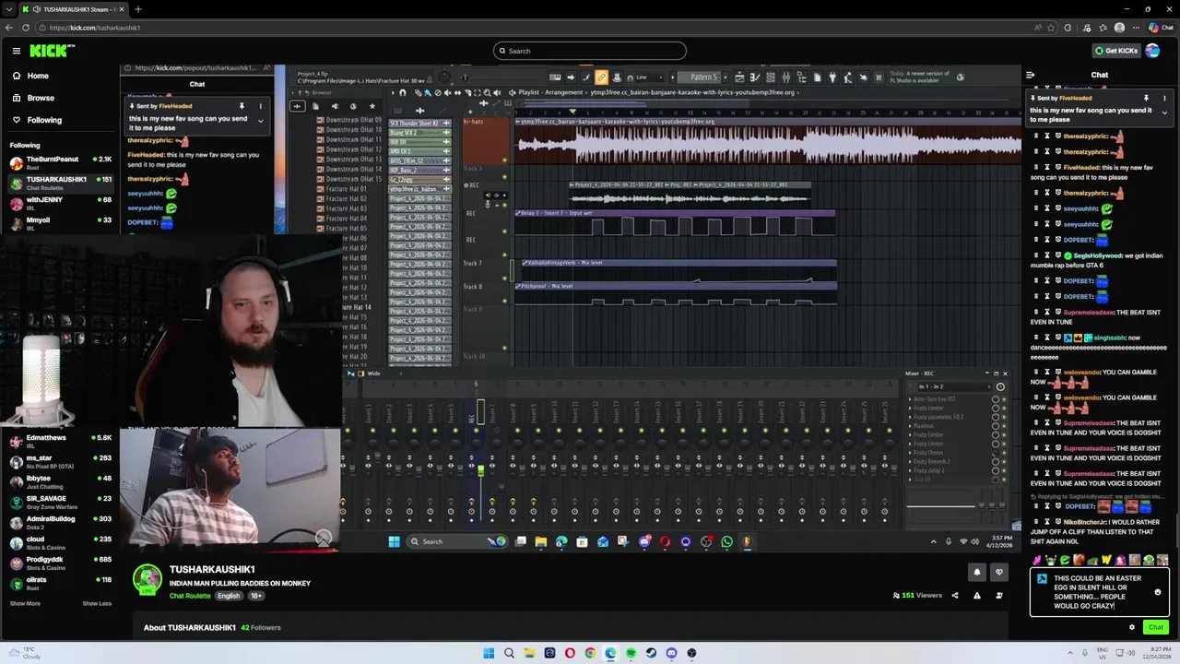Open Spotify from Windows taskbar
The height and width of the screenshot is (664, 1180).
click(x=631, y=653)
